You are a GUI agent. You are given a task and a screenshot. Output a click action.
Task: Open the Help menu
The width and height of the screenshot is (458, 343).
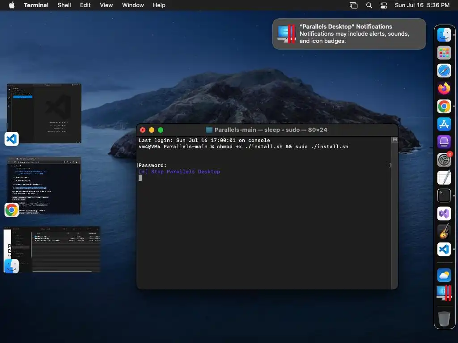pos(159,5)
